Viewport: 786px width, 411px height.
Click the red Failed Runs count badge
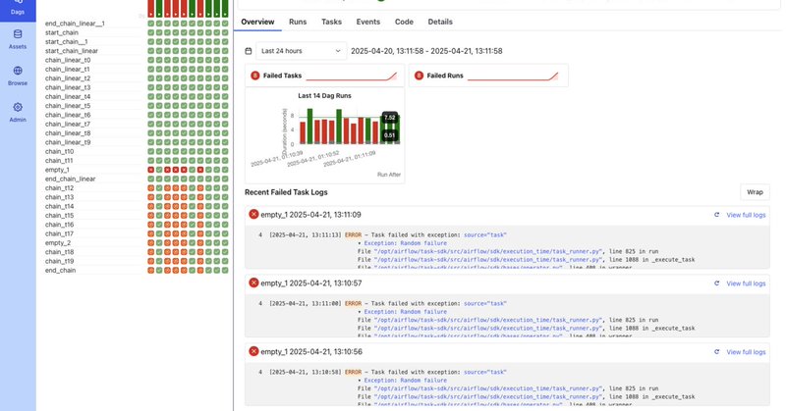pyautogui.click(x=420, y=76)
